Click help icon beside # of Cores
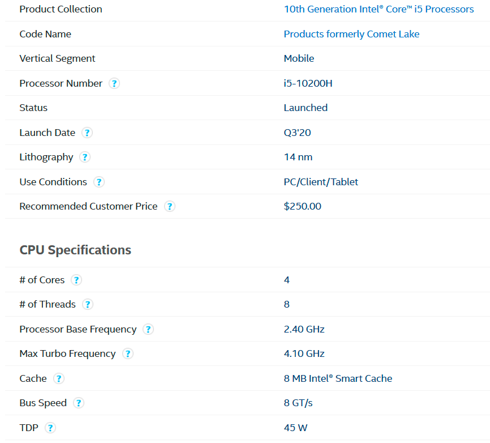The height and width of the screenshot is (443, 490). (x=76, y=280)
